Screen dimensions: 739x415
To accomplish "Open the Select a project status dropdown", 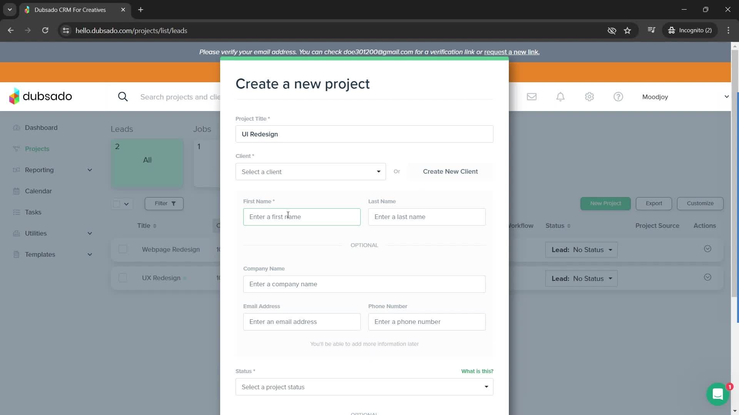I will [x=364, y=387].
